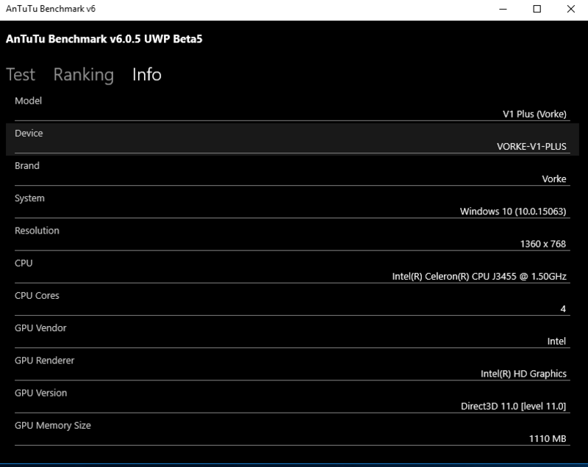Screen dimensions: 588x467
Task: Click the GPU Memory Size label
Action: click(52, 426)
